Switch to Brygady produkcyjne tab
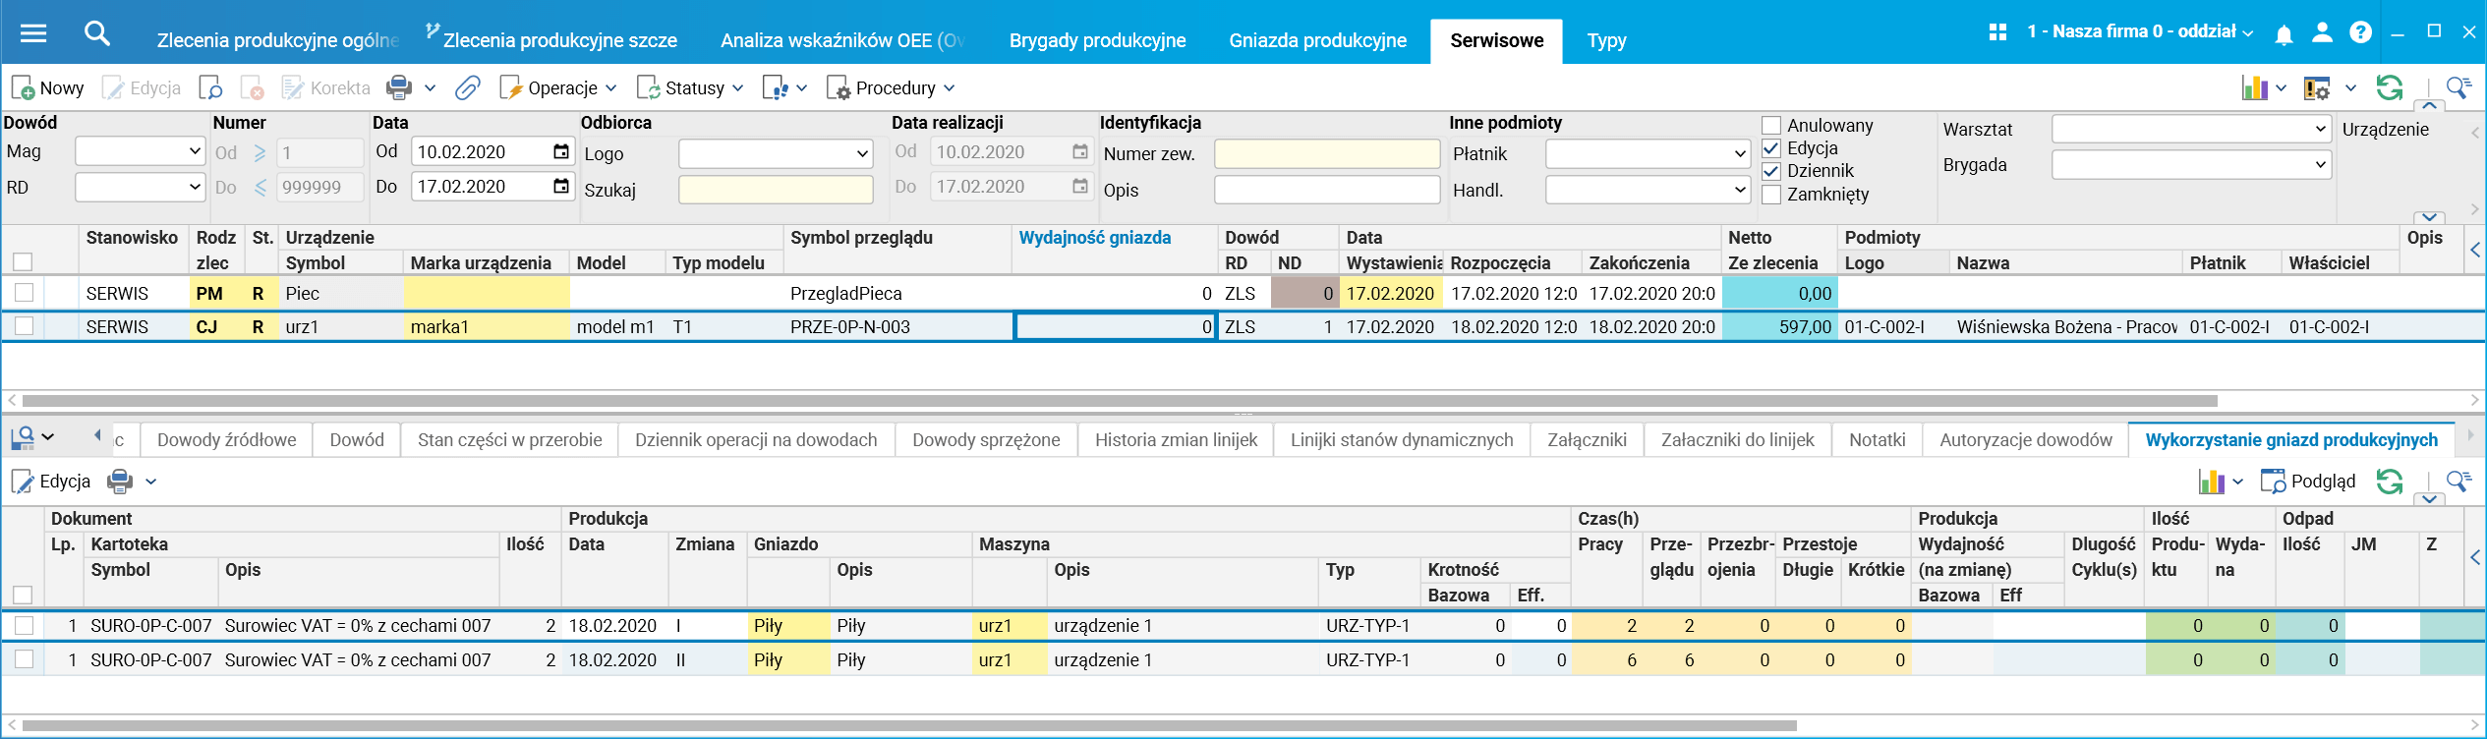The width and height of the screenshot is (2487, 739). [1097, 40]
